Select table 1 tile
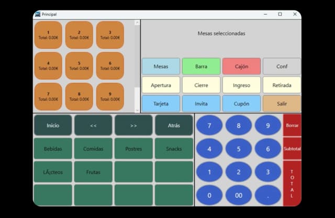Screen dimensions: 335x218 click(48, 35)
